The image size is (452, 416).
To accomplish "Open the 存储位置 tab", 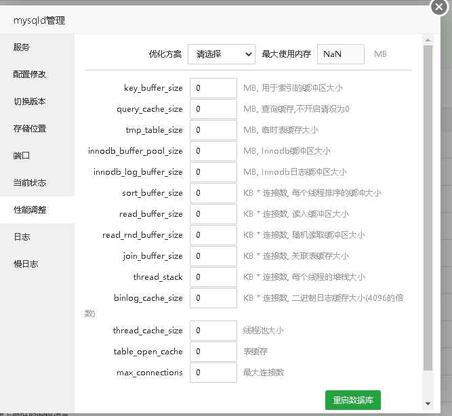I will click(37, 128).
